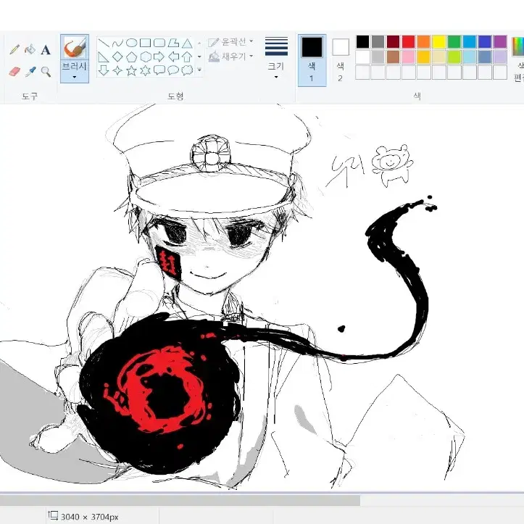
Task: Pick the black color swatch
Action: coord(362,42)
